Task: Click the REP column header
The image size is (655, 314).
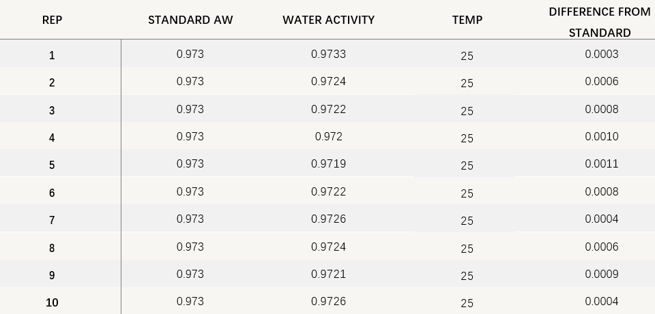Action: coord(52,20)
